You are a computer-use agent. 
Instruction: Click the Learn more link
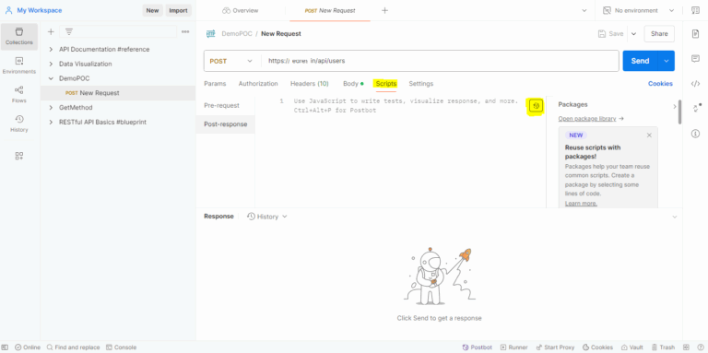point(581,204)
